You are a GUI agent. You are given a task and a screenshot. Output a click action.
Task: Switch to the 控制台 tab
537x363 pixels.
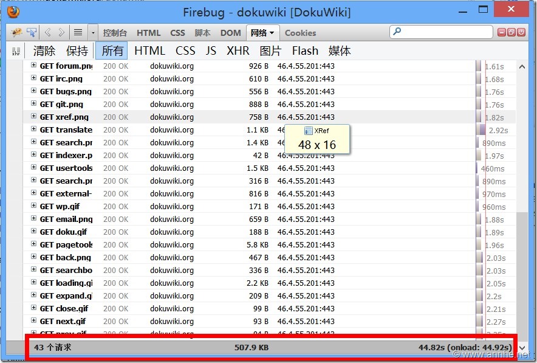tap(115, 33)
